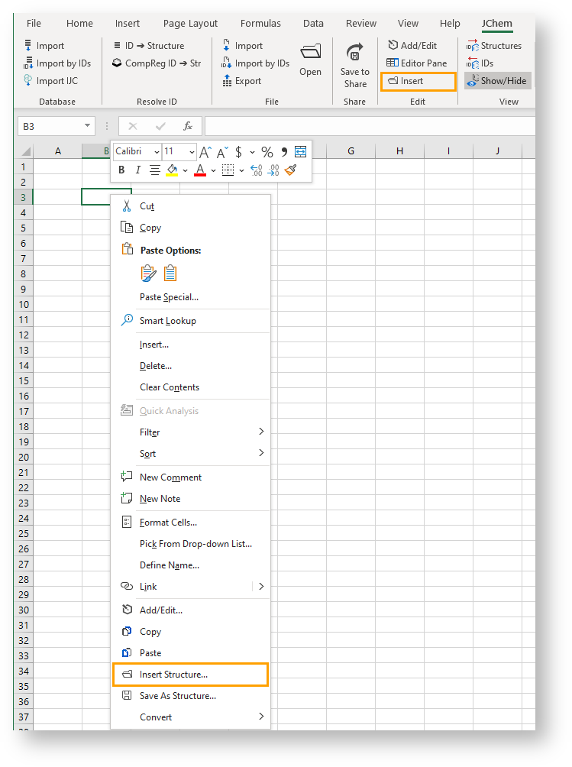Apply the yellow fill color
572x767 pixels.
pyautogui.click(x=172, y=170)
